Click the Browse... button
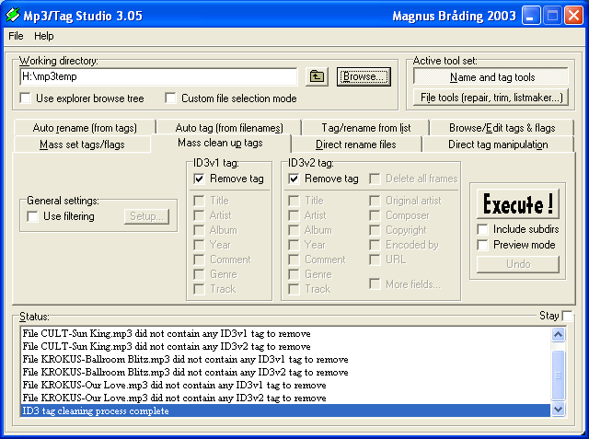Screen dimensions: 589x439 tap(364, 76)
